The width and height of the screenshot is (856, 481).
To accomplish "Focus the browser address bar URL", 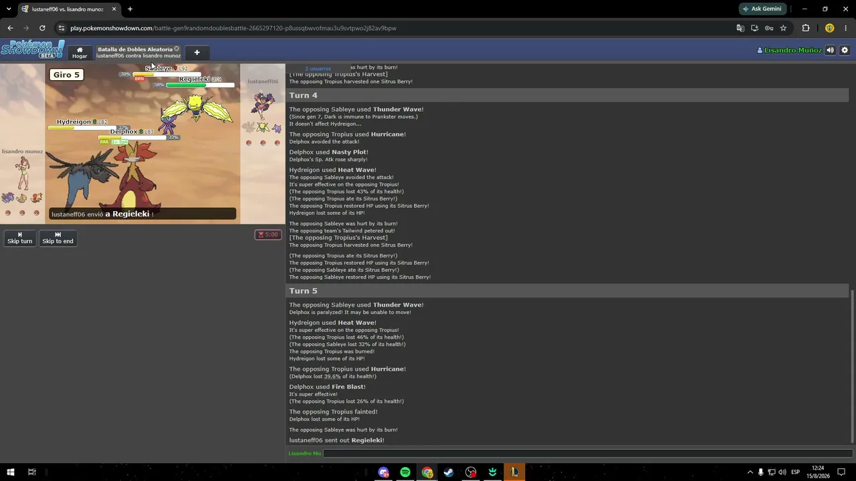I will click(233, 28).
